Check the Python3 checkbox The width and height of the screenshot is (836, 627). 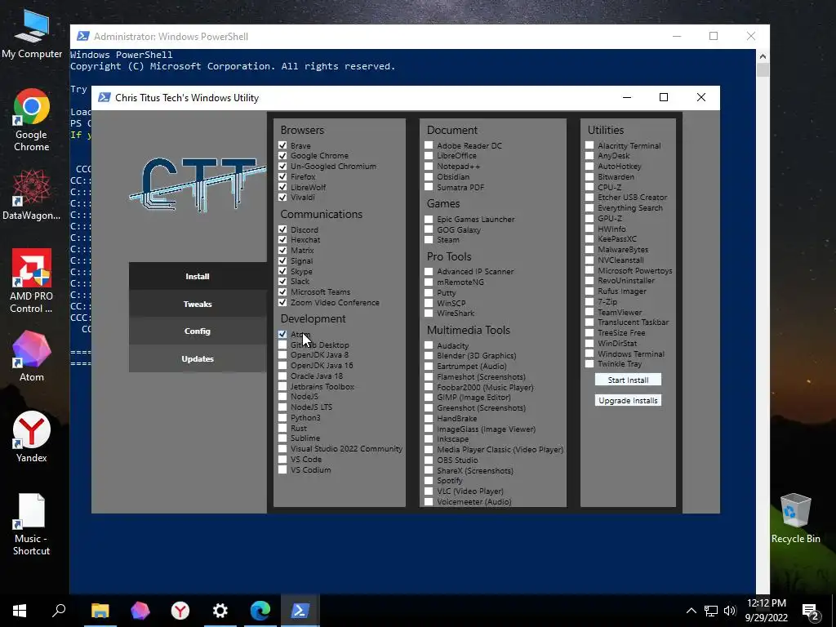point(282,417)
